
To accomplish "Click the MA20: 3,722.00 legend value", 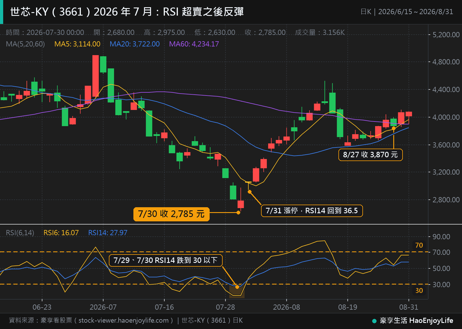I will pos(135,44).
